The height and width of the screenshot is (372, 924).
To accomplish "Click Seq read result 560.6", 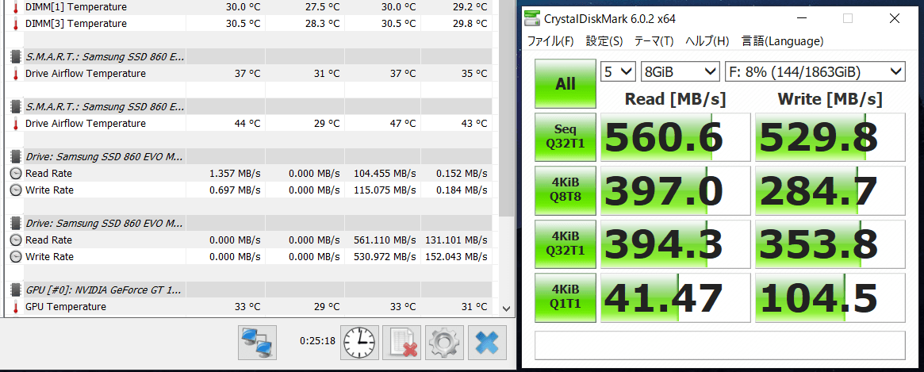I will pos(675,136).
